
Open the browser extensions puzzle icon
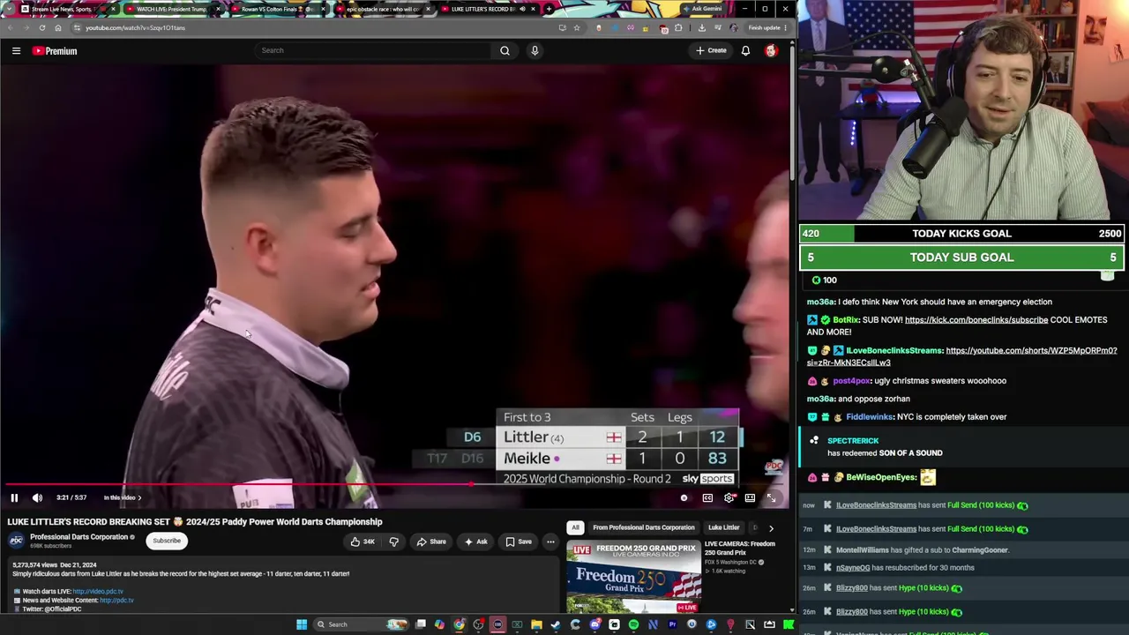point(678,27)
